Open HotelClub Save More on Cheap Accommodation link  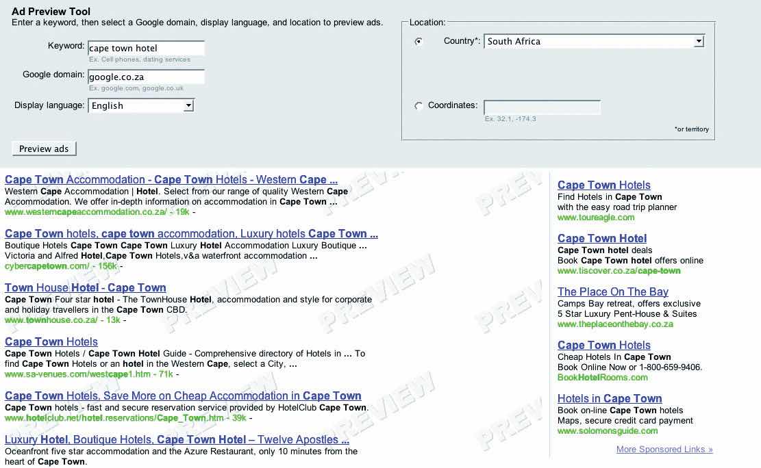[183, 396]
